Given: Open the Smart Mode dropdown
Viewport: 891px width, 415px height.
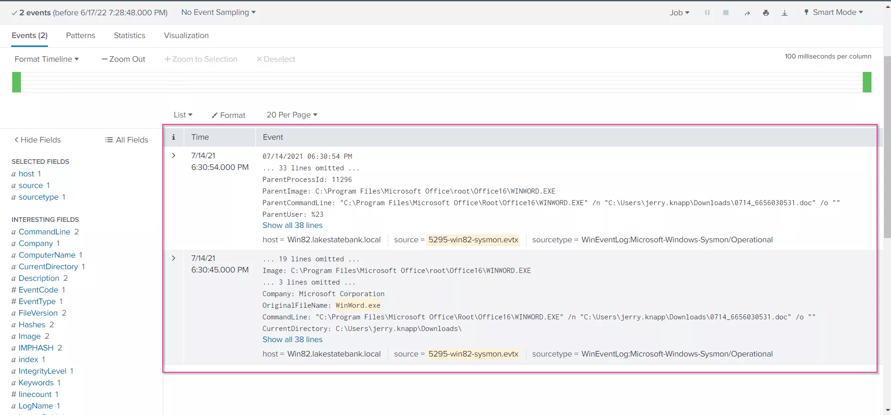Looking at the screenshot, I should 833,12.
